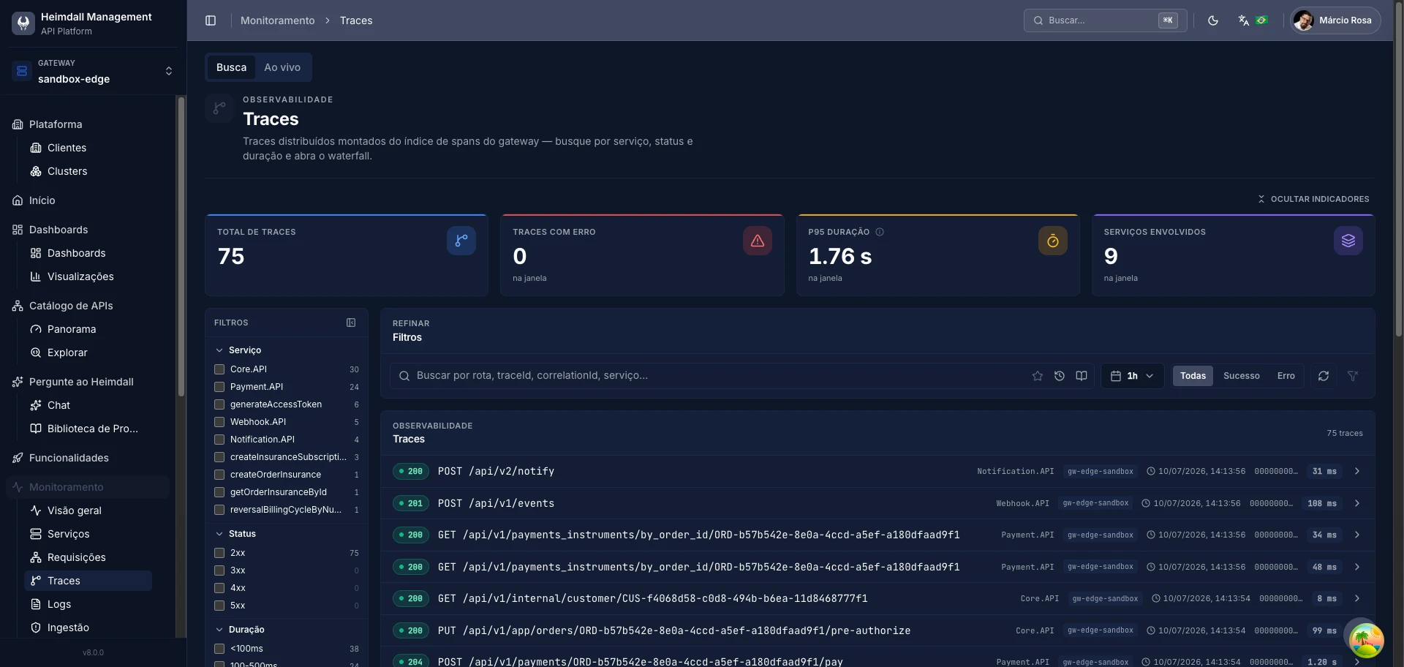1404x667 pixels.
Task: Save search with the star icon
Action: tap(1038, 376)
